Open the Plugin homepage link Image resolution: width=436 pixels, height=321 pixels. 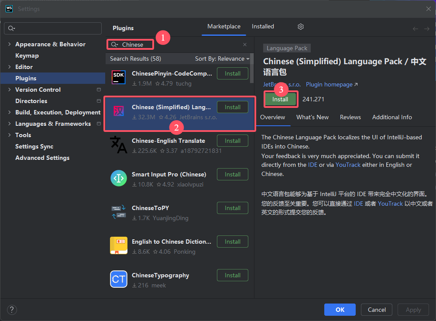[332, 84]
